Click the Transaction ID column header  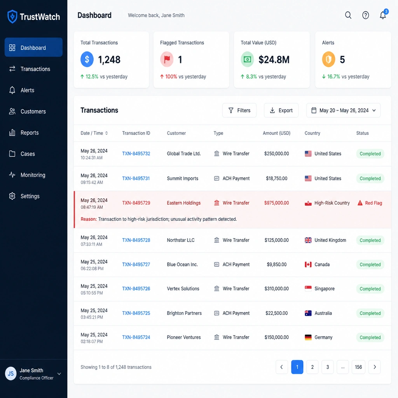(136, 133)
